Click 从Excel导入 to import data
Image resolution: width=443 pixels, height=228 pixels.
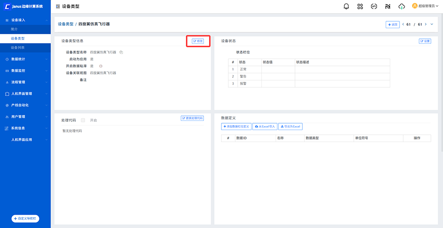pyautogui.click(x=265, y=126)
